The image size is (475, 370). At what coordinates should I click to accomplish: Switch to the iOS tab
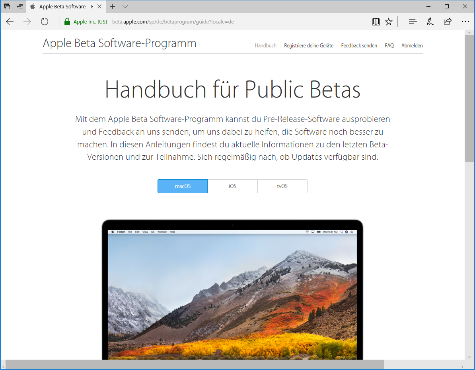click(232, 186)
